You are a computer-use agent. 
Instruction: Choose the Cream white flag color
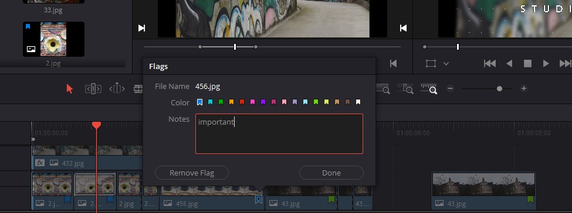[358, 102]
